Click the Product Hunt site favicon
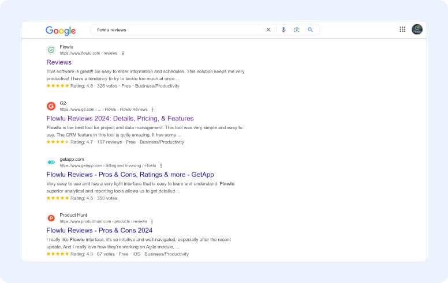 [51, 218]
